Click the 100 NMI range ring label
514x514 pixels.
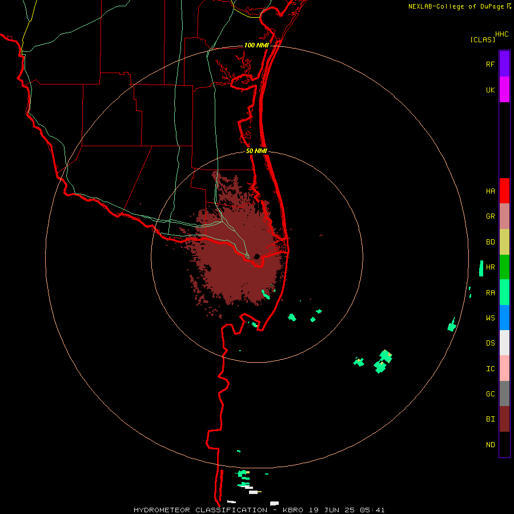click(256, 45)
